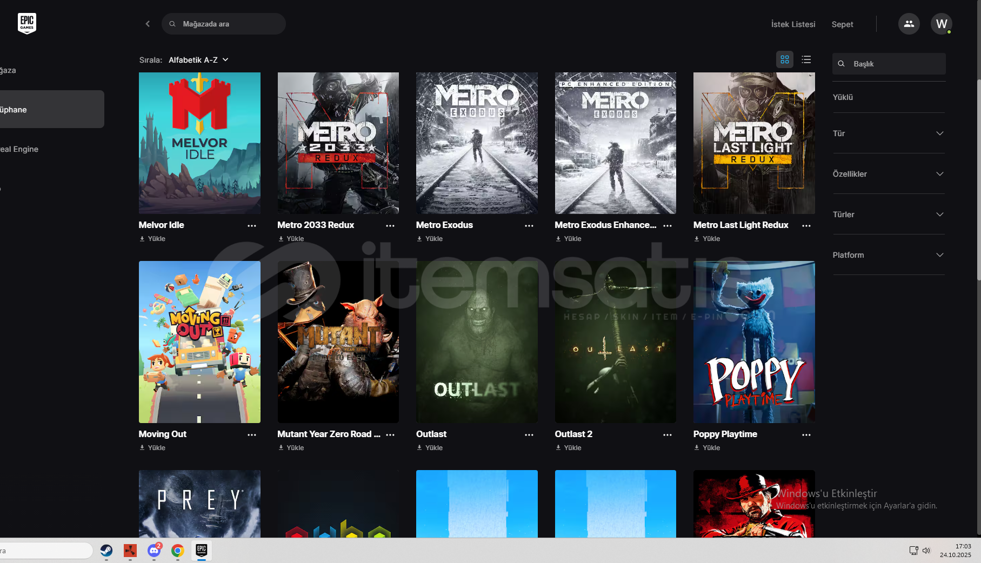Toggle the Yüklü installed filter
Image resolution: width=981 pixels, height=563 pixels.
843,97
